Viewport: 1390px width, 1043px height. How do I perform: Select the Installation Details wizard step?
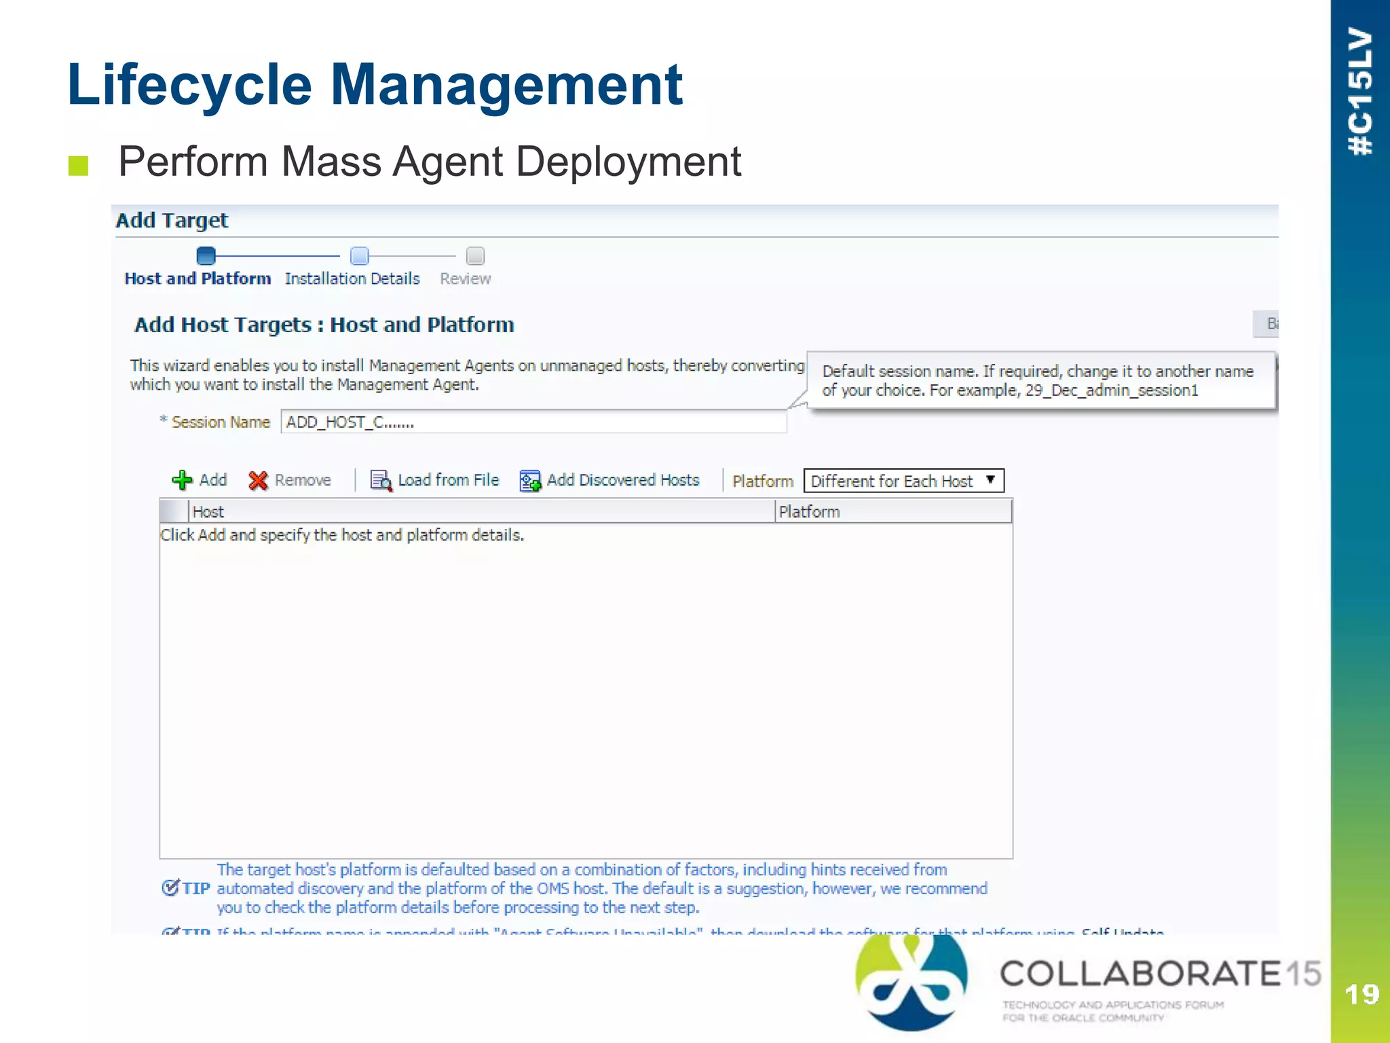coord(352,278)
